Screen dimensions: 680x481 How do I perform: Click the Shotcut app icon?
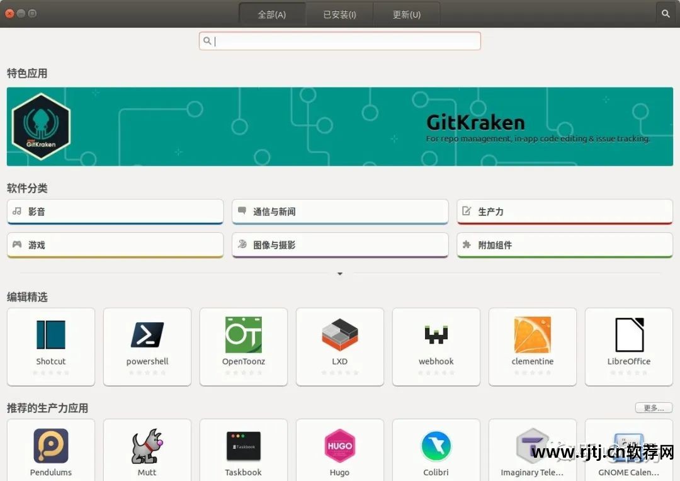click(x=51, y=334)
